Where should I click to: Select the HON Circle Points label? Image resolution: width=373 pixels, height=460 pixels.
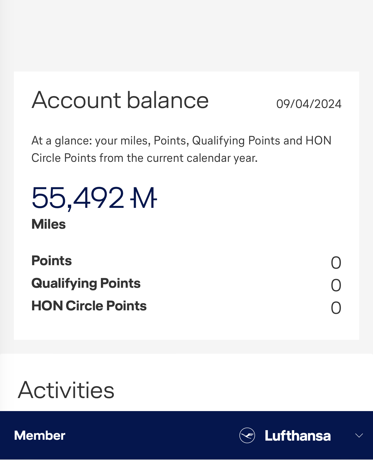click(x=89, y=306)
